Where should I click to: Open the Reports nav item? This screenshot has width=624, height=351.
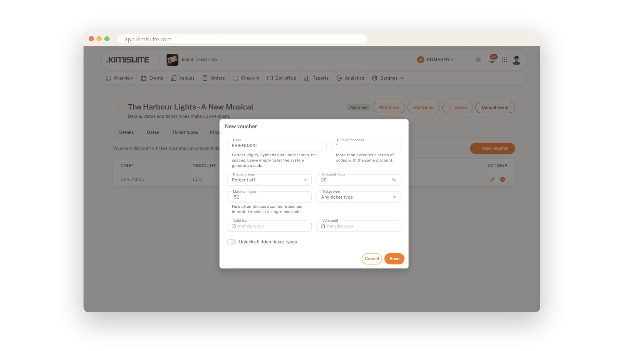coord(316,78)
